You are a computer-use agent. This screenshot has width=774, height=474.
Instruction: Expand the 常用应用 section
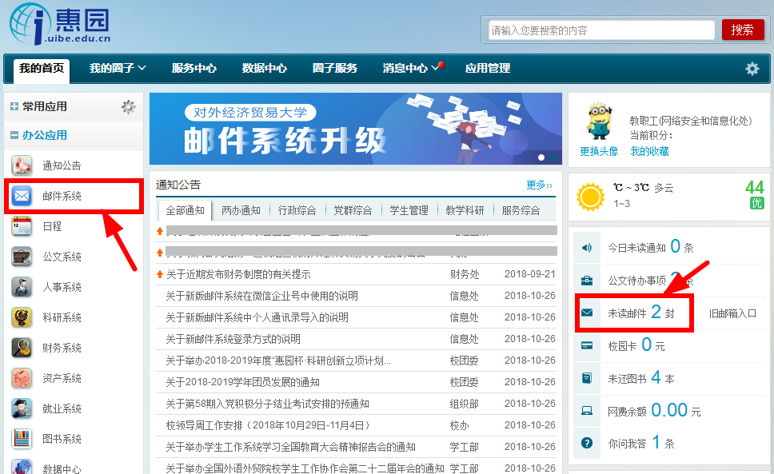[14, 106]
